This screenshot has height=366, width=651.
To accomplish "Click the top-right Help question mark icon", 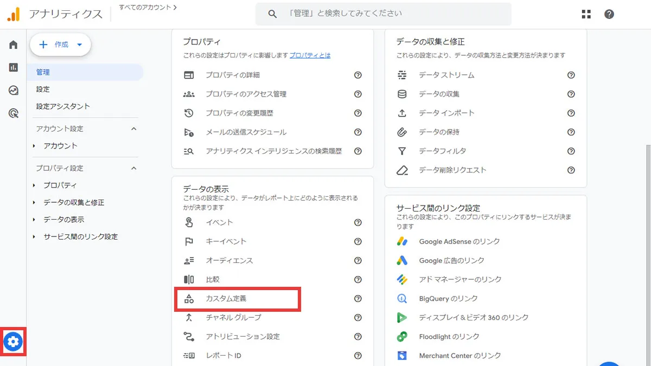I will 609,14.
